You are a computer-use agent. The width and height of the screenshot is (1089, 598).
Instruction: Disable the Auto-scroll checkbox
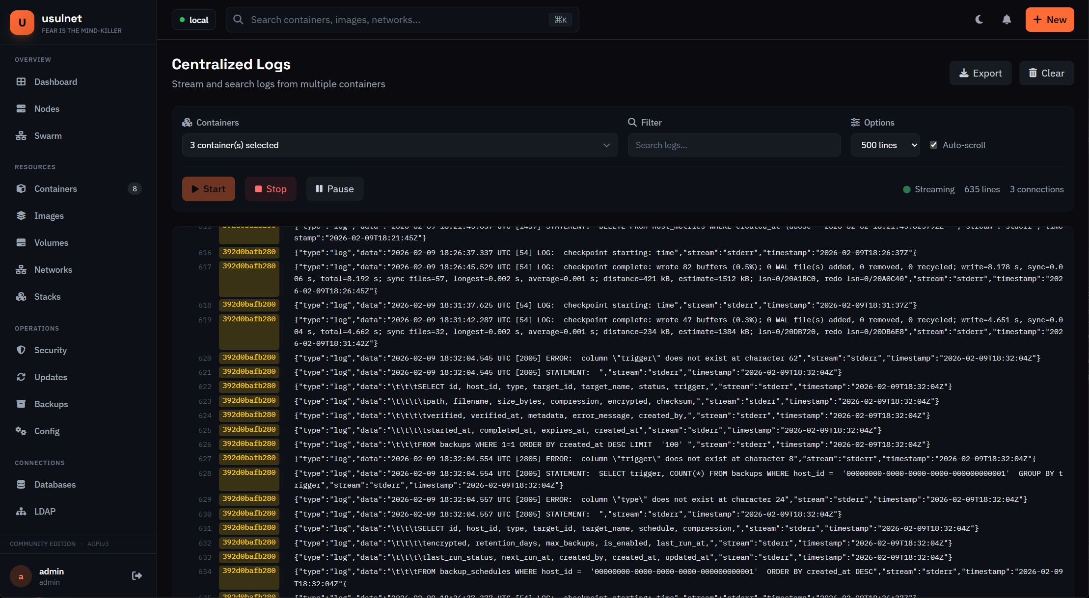(x=933, y=145)
